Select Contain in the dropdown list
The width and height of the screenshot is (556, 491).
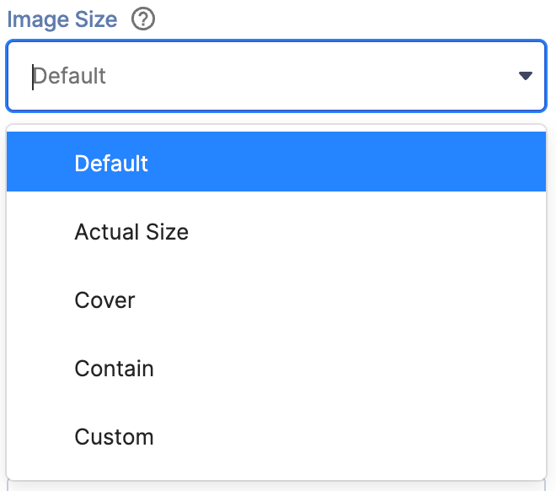(x=275, y=368)
